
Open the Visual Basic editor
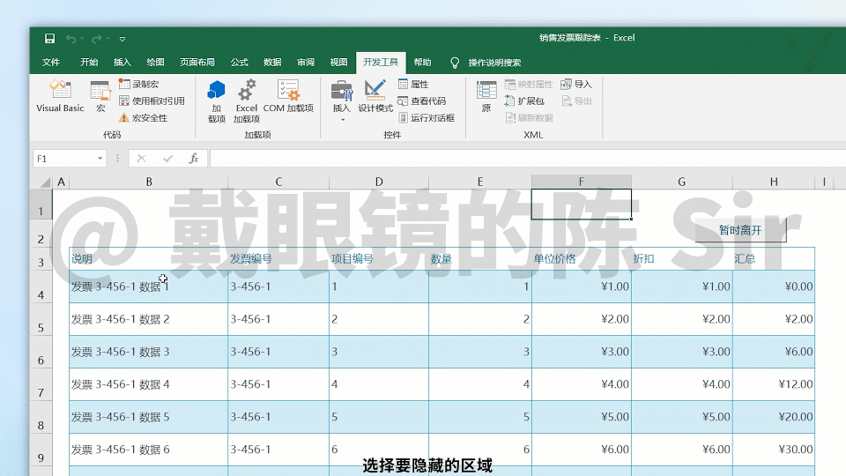click(61, 96)
